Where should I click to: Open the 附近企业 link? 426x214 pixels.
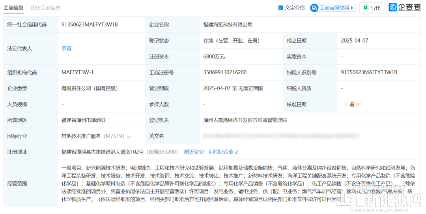pyautogui.click(x=194, y=152)
